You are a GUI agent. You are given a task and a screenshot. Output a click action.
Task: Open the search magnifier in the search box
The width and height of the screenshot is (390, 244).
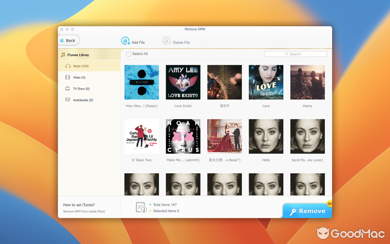point(286,54)
